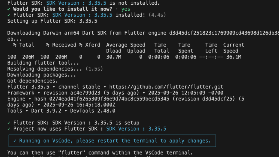Click the "yes" answer after the install prompt
Image resolution: width=279 pixels, height=157 pixels.
click(126, 9)
